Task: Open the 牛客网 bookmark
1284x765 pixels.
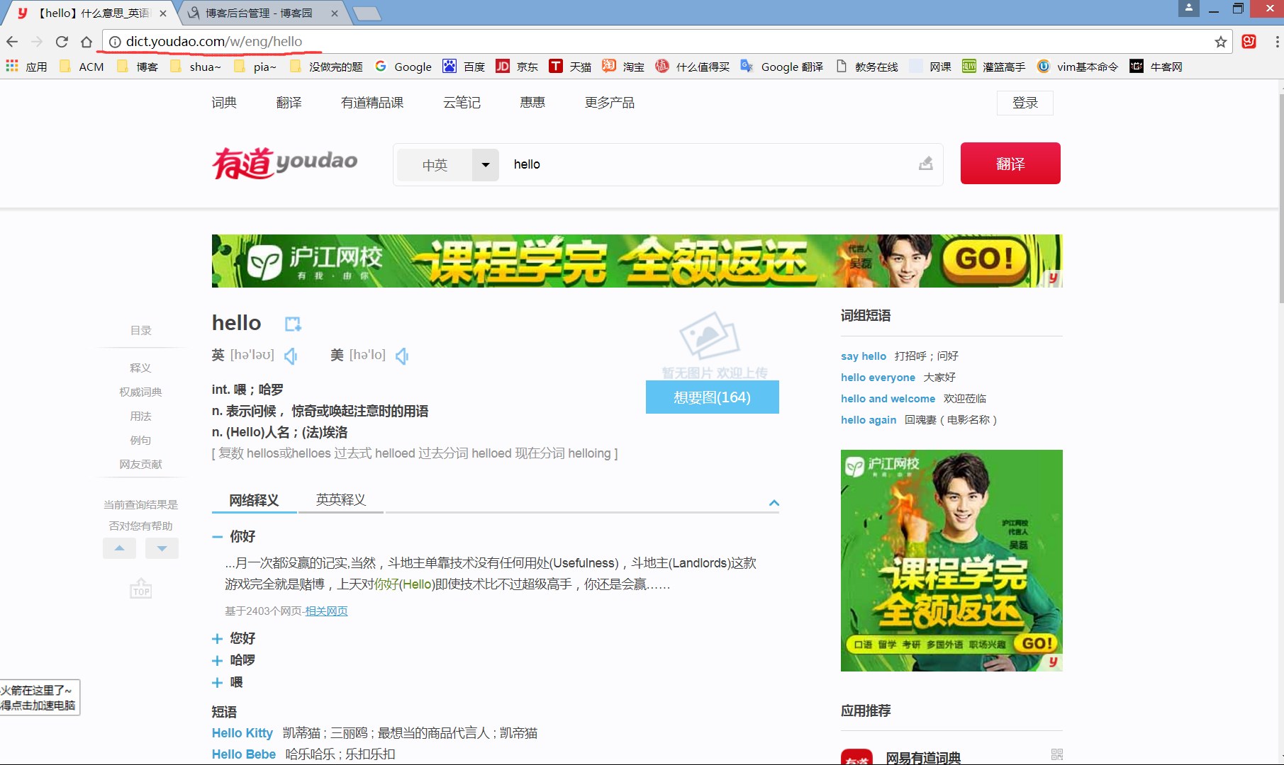Action: 1156,67
